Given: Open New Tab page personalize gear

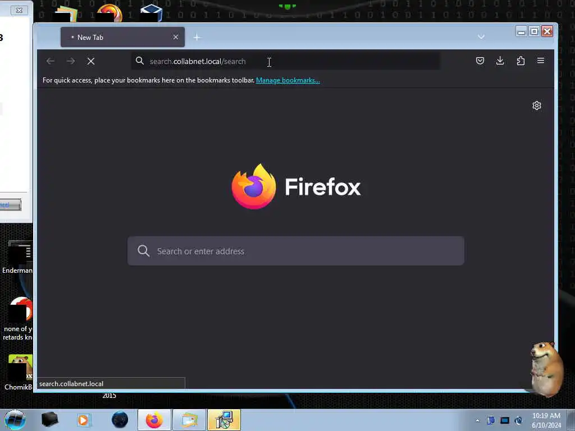Looking at the screenshot, I should pos(536,106).
